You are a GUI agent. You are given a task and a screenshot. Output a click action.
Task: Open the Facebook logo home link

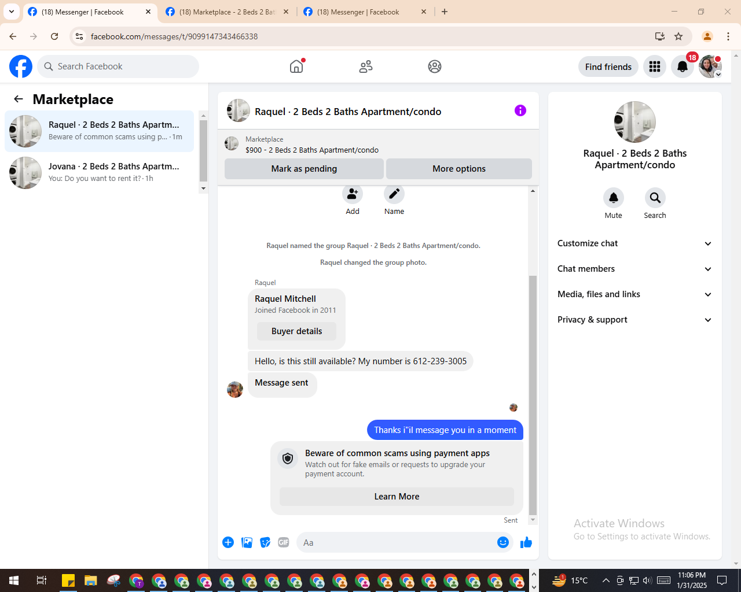point(21,66)
